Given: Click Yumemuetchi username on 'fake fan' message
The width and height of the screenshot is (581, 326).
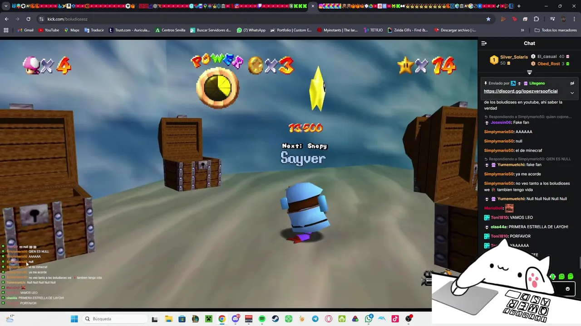Looking at the screenshot, I should coord(511,165).
